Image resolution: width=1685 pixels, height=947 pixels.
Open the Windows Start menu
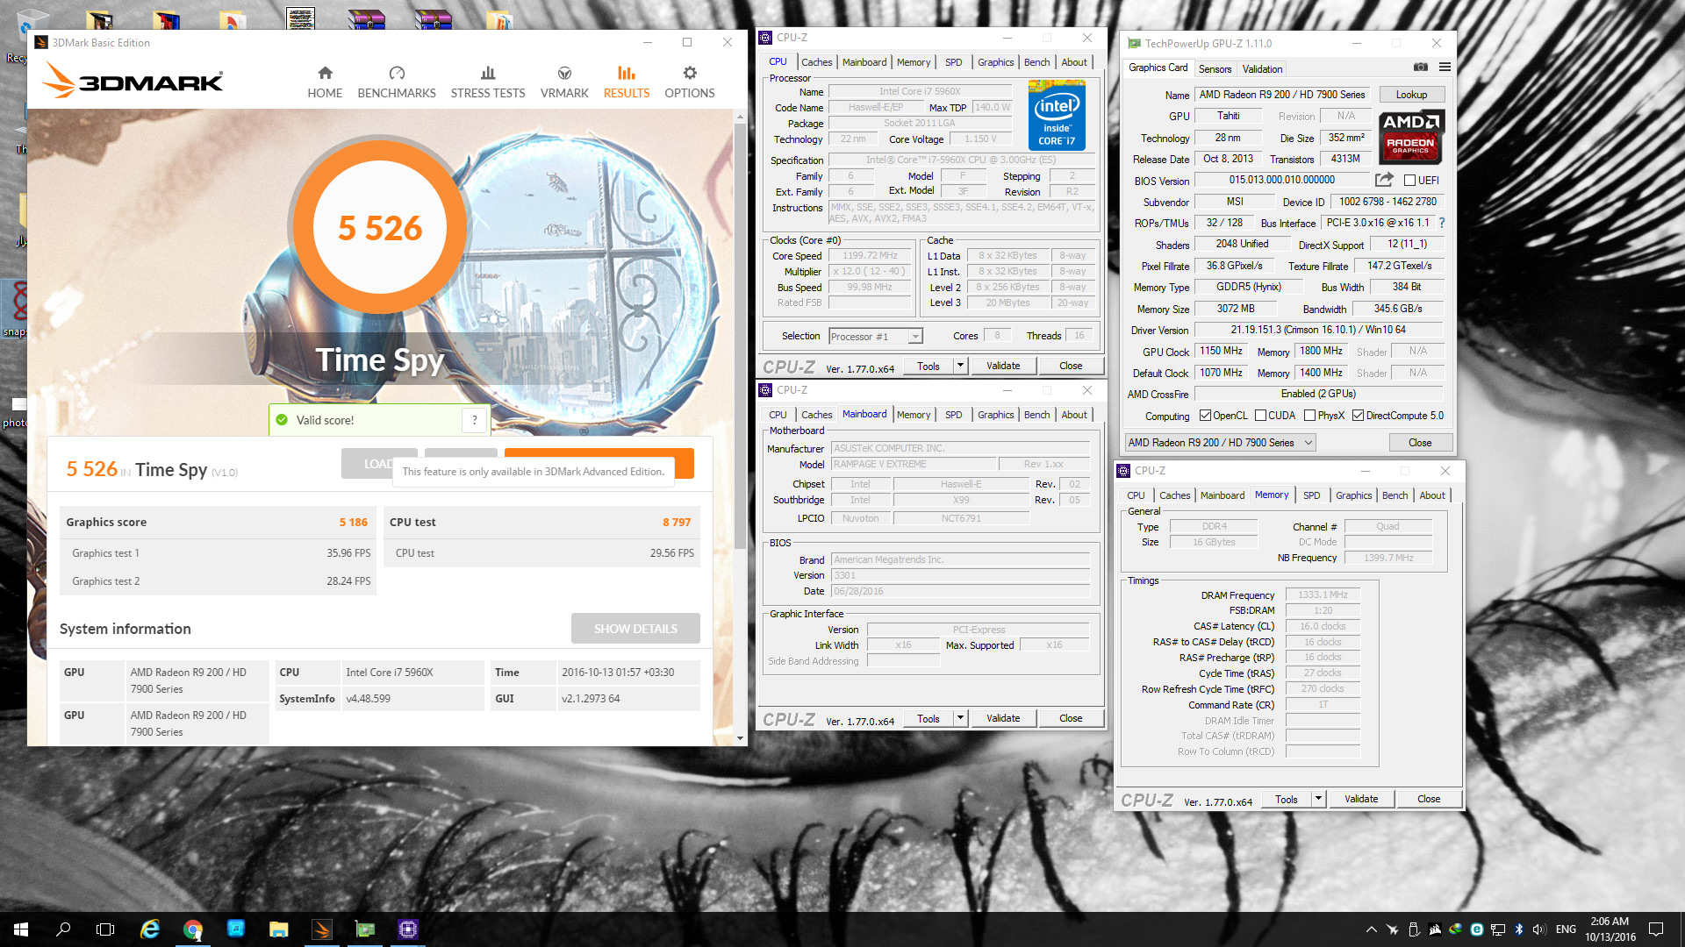point(21,929)
